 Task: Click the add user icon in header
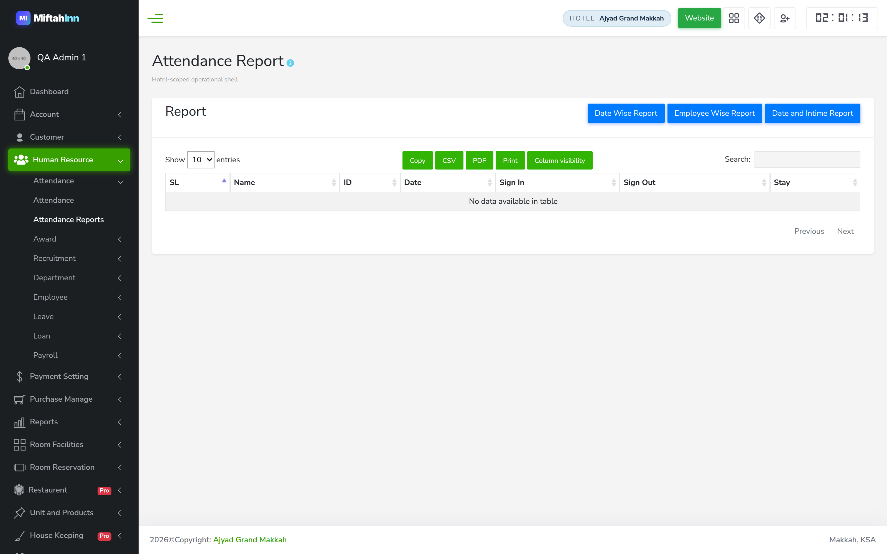(x=785, y=18)
